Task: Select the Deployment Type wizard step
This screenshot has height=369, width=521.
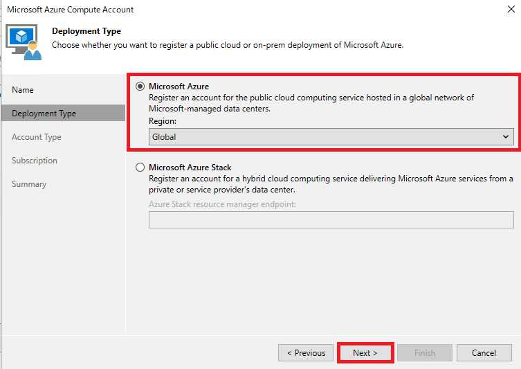Action: [x=64, y=114]
